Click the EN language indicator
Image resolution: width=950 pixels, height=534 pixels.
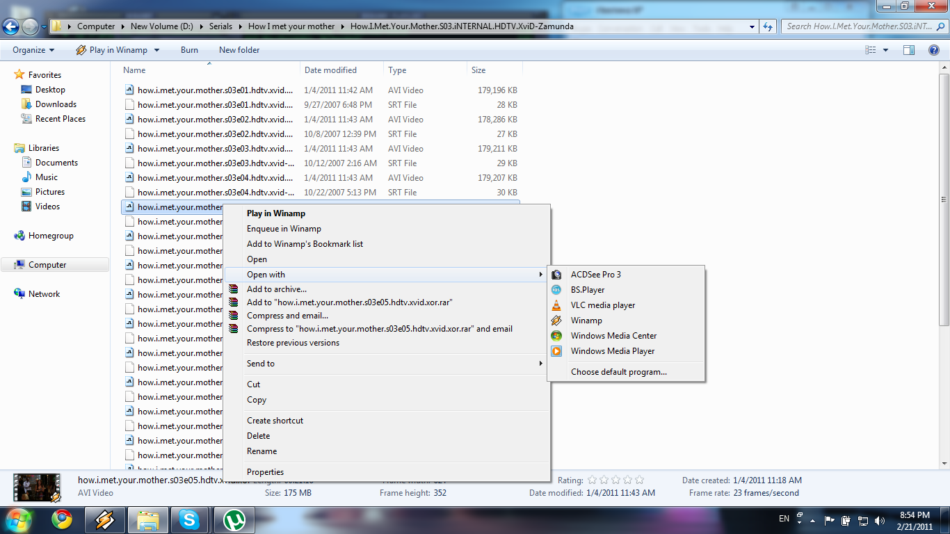coord(784,519)
